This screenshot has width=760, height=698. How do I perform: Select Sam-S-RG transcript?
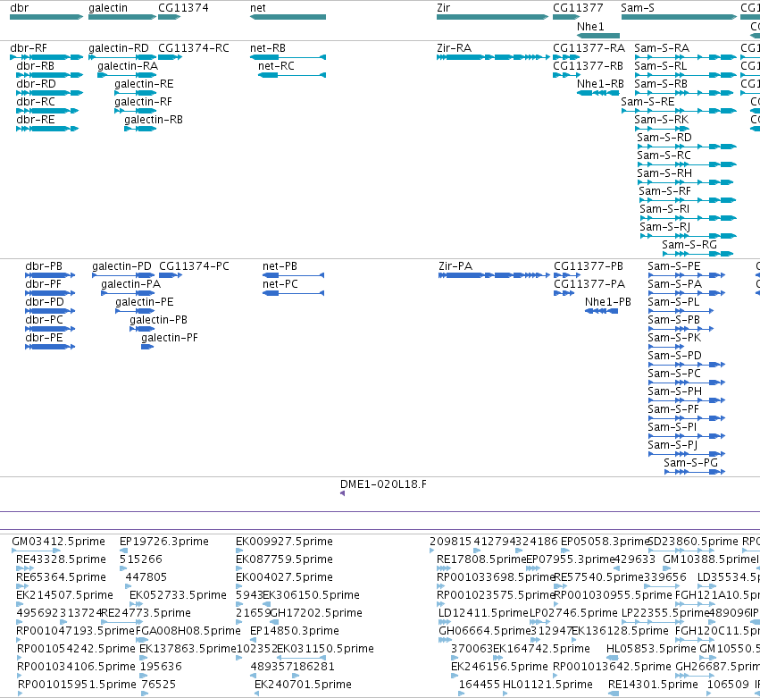pos(697,254)
